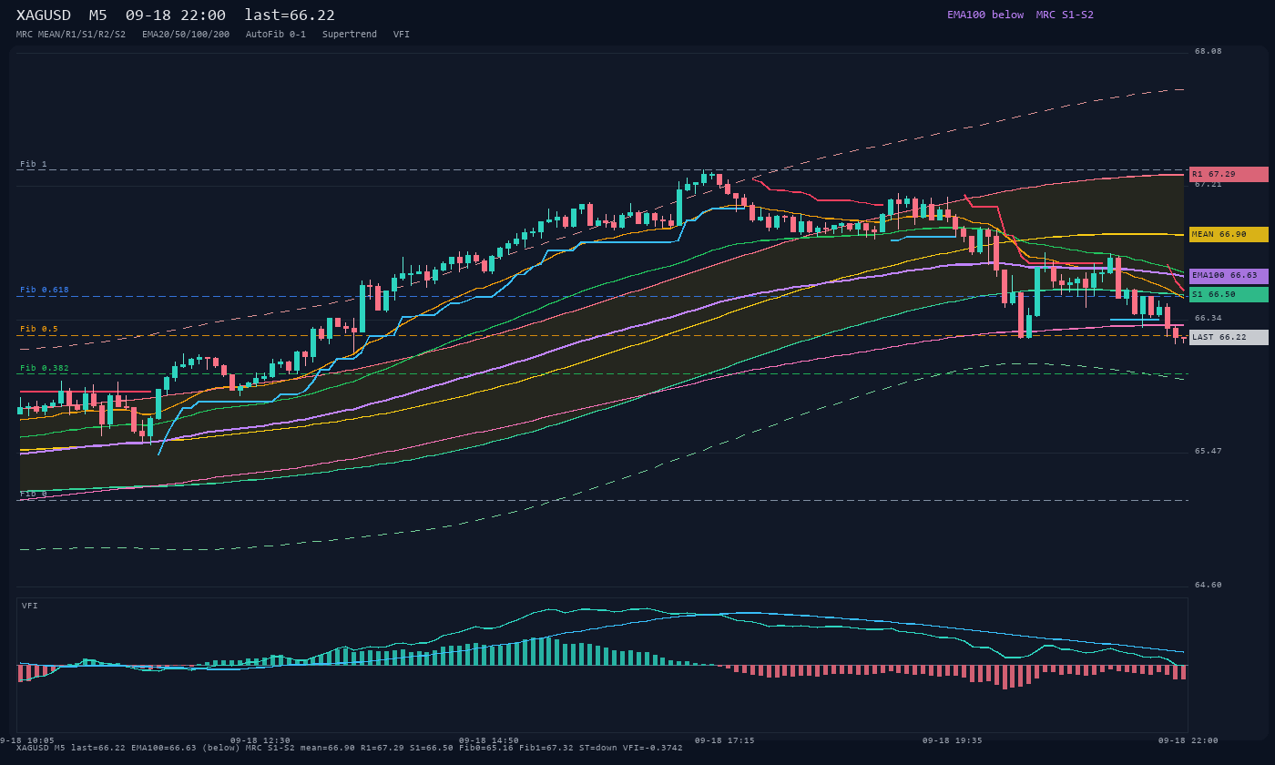Click the 64.60 price axis value
Image resolution: width=1275 pixels, height=765 pixels.
click(1209, 585)
